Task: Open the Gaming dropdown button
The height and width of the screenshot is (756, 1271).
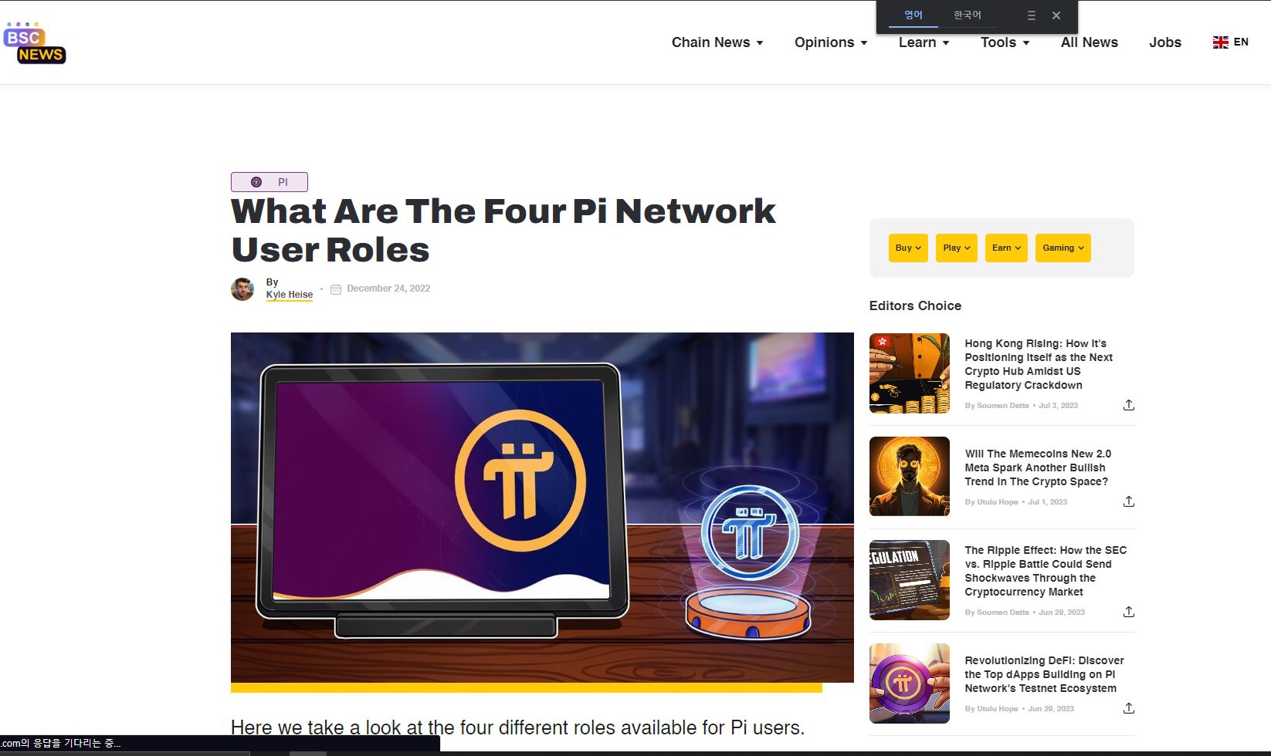Action: [x=1063, y=248]
